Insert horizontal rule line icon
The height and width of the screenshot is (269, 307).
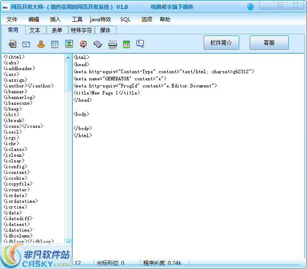click(113, 44)
